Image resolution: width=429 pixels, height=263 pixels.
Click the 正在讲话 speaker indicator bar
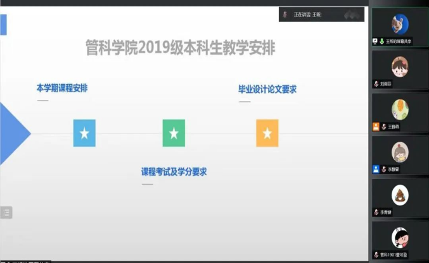click(x=321, y=15)
